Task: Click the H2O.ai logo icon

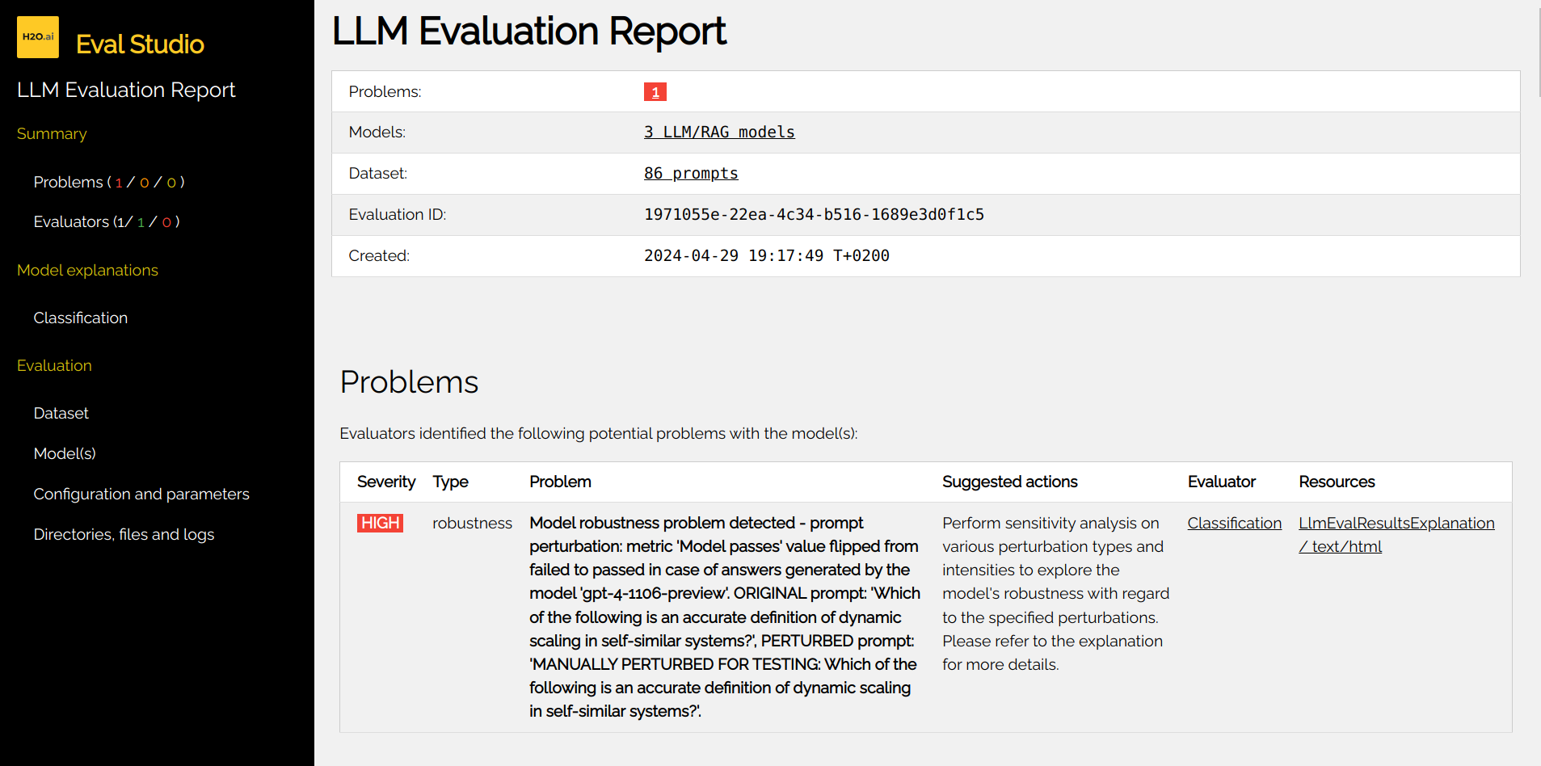Action: pos(37,36)
